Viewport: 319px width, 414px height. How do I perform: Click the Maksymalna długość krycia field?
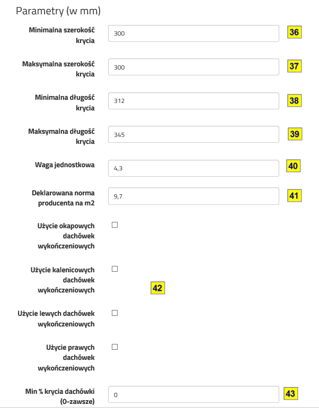tap(193, 134)
